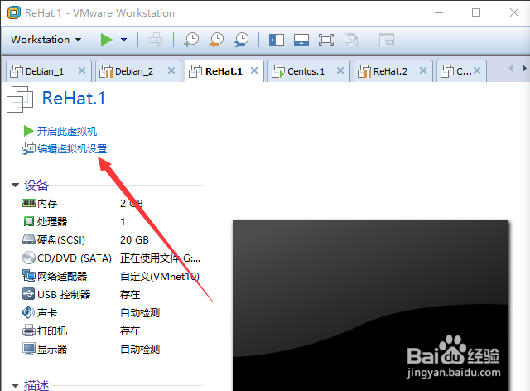Click the display monitor icon
The image size is (530, 391).
29,349
